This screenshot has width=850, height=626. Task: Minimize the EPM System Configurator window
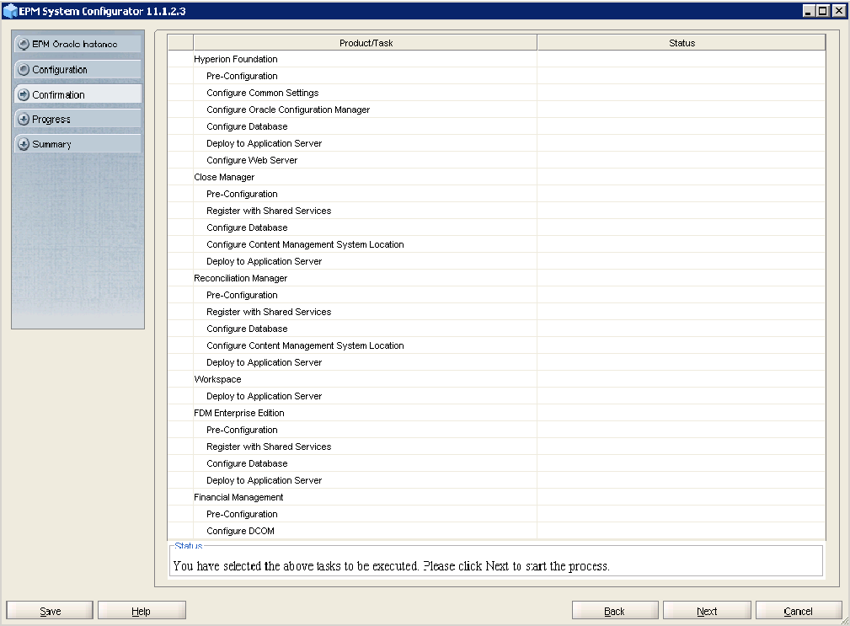[808, 11]
